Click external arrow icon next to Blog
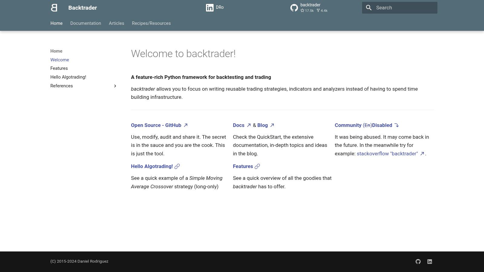Viewport: 484px width, 272px height. click(272, 125)
